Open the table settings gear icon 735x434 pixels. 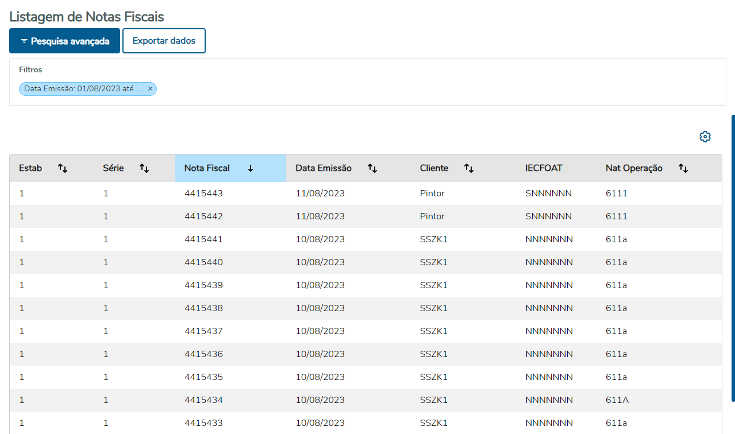[x=705, y=137]
